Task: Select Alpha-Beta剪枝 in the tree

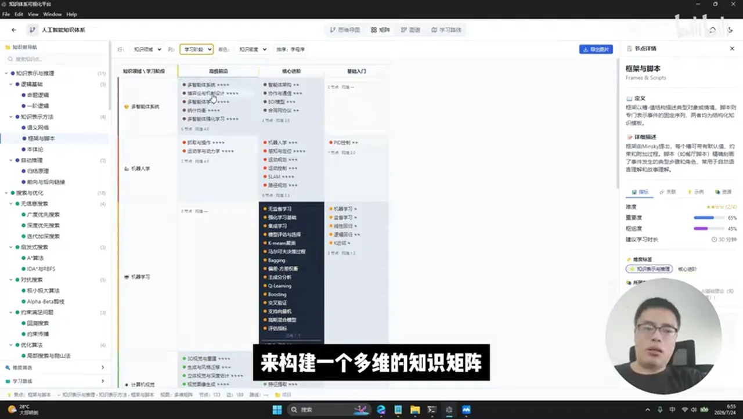Action: [x=46, y=302]
